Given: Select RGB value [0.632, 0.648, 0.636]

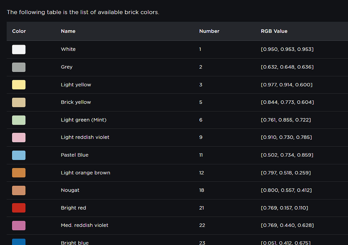Looking at the screenshot, I should tap(287, 67).
